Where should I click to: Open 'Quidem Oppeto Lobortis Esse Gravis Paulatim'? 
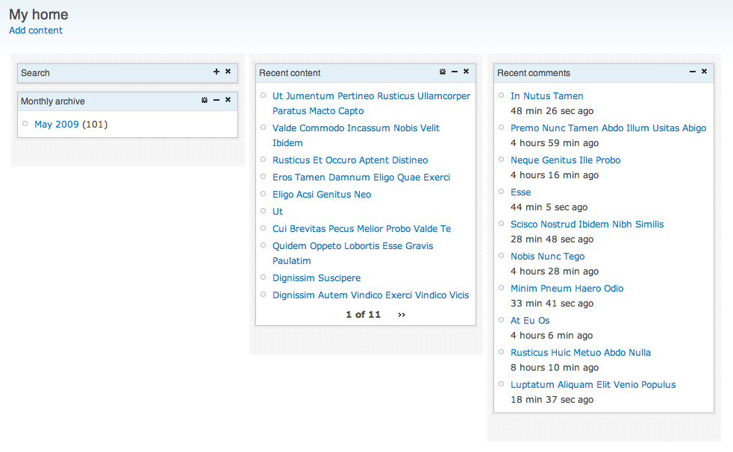[x=353, y=253]
